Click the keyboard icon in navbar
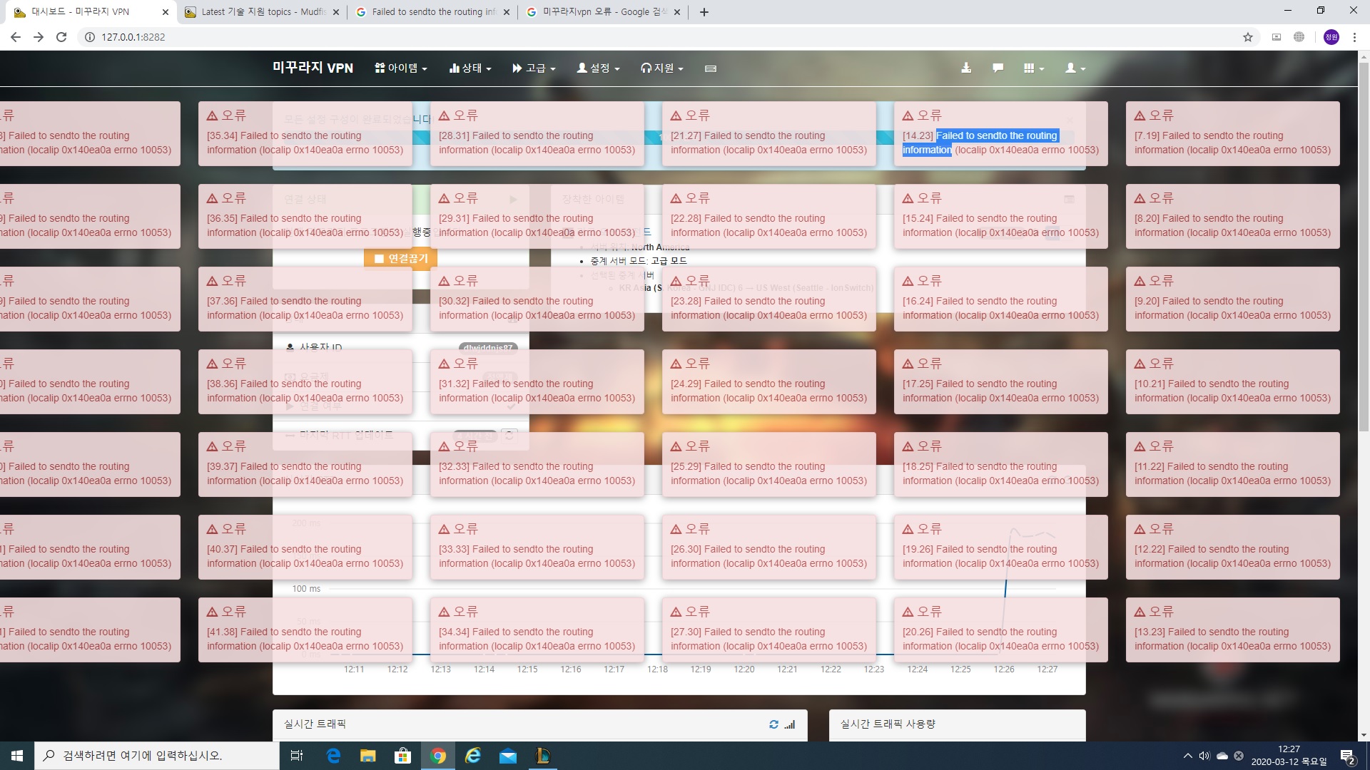This screenshot has height=770, width=1370. tap(710, 68)
